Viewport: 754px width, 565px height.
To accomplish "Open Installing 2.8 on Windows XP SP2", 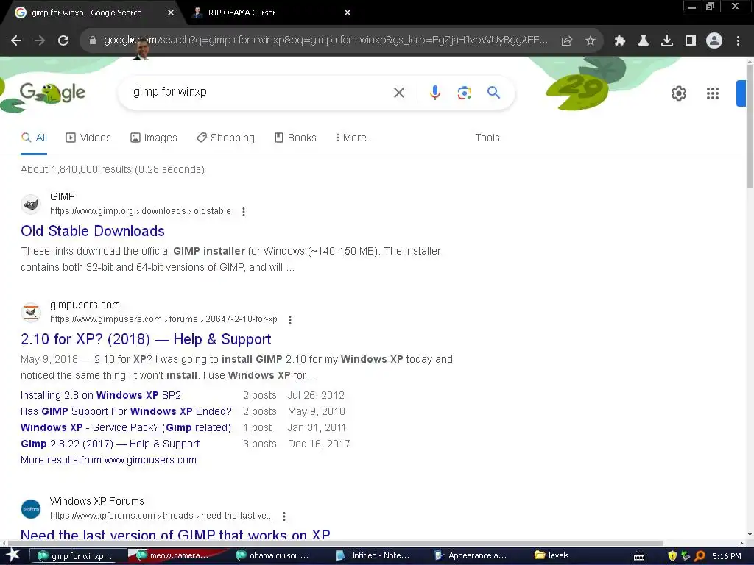I will tap(100, 395).
